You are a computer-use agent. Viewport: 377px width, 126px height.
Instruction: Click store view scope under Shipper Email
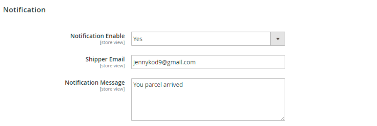coord(112,66)
